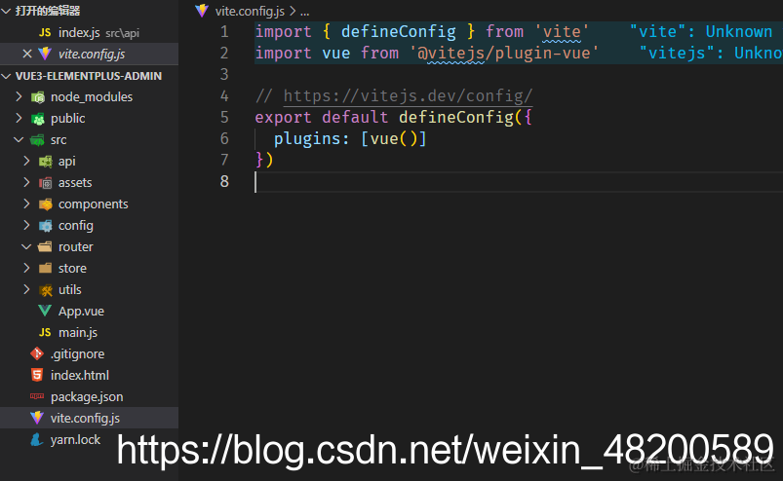Open main.js from the file tree

tap(89, 332)
